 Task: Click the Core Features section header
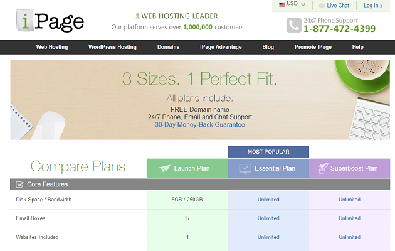pyautogui.click(x=200, y=184)
